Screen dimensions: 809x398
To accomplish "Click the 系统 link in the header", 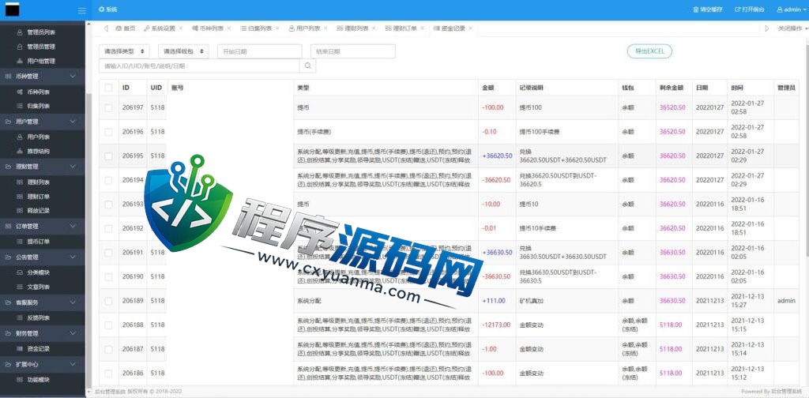I will click(107, 9).
